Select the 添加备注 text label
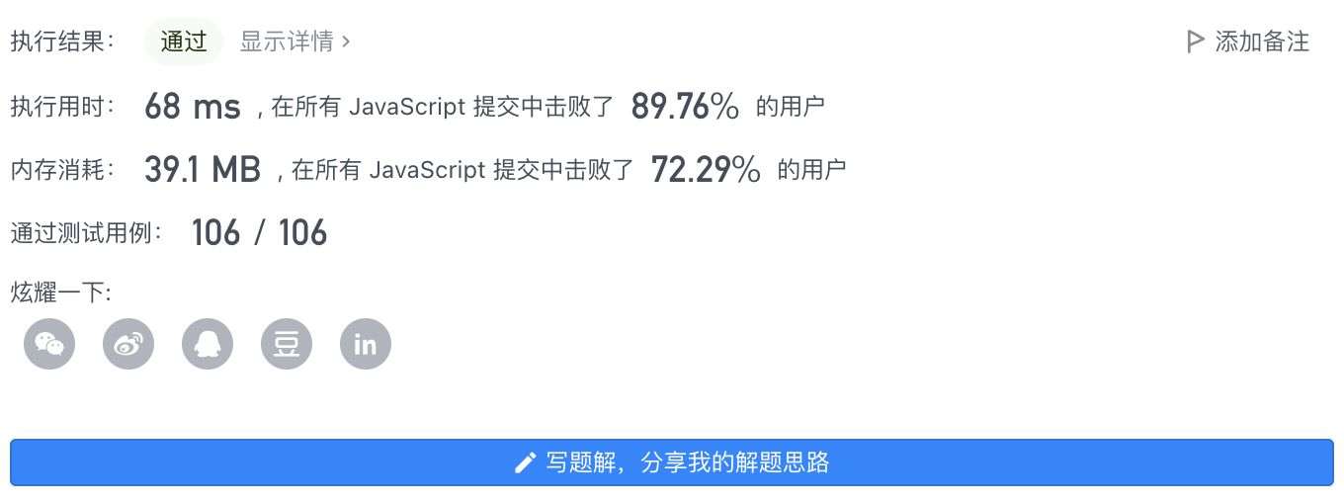Screen dimensions: 1344x502 pos(1262,42)
